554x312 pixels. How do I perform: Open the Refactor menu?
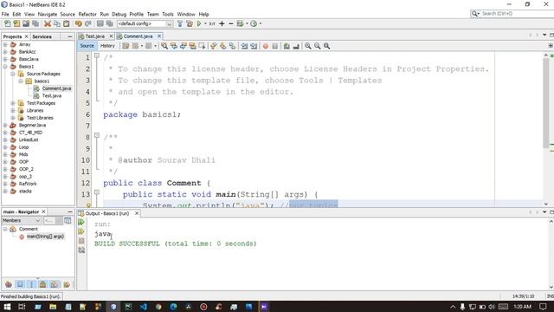[87, 14]
